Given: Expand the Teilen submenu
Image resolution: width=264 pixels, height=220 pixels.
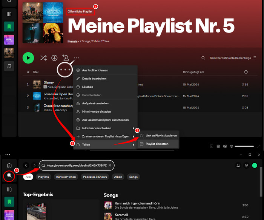Looking at the screenshot, I should pyautogui.click(x=105, y=145).
